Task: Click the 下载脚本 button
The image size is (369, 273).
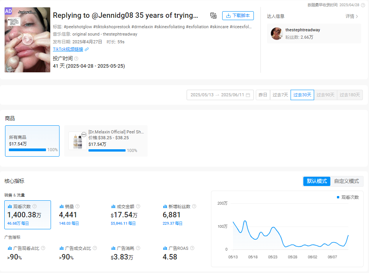Action: click(238, 16)
